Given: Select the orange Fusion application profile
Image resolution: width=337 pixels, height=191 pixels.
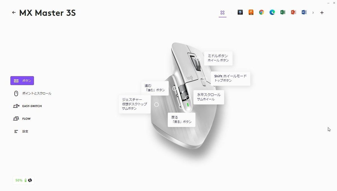Looking at the screenshot, I should [251, 12].
